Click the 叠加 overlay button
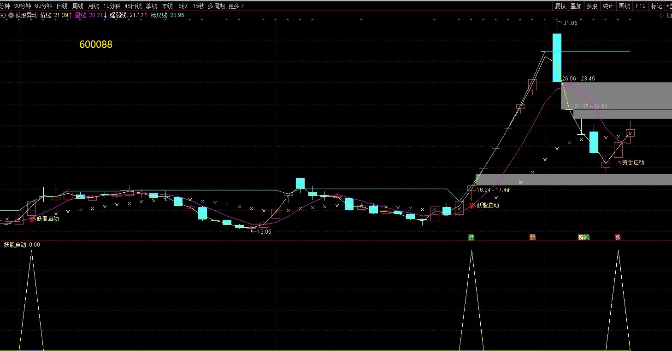 [x=576, y=6]
